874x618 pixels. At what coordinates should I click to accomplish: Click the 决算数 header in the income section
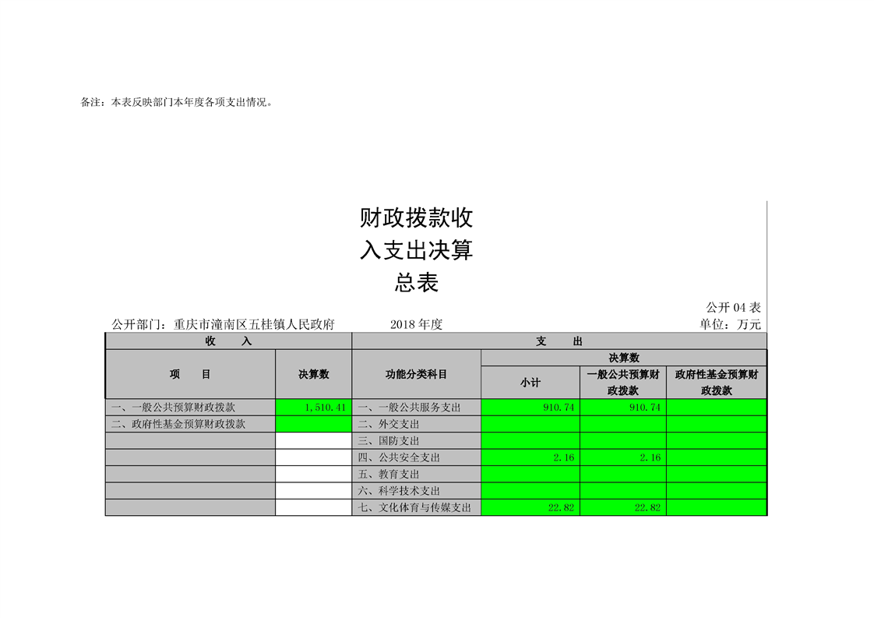pyautogui.click(x=314, y=374)
